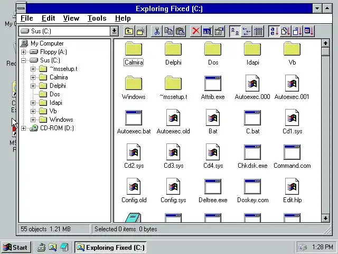The image size is (338, 254).
Task: Select the Cd1.sys file icon
Action: click(x=292, y=117)
